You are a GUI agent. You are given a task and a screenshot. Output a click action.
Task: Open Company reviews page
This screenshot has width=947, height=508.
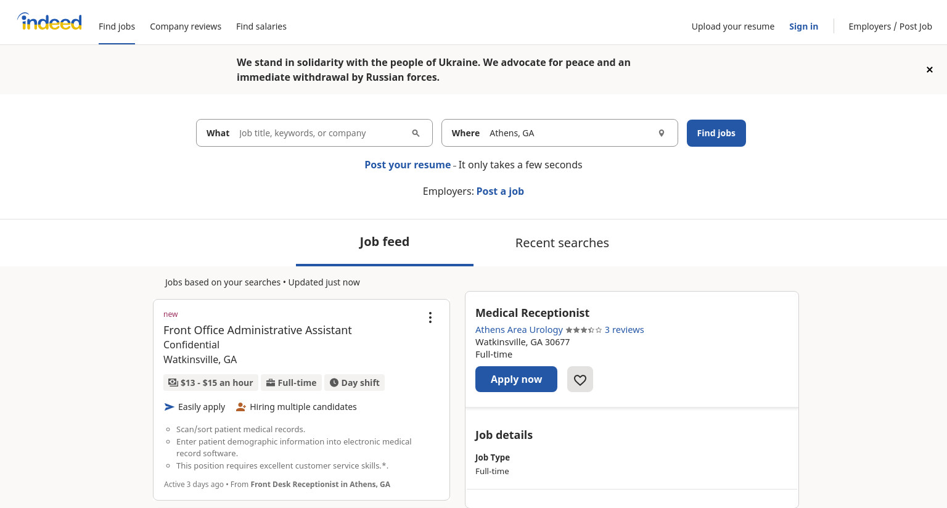(x=186, y=27)
